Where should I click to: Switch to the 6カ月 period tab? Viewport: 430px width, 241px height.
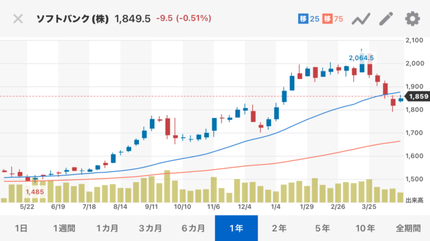tap(194, 228)
